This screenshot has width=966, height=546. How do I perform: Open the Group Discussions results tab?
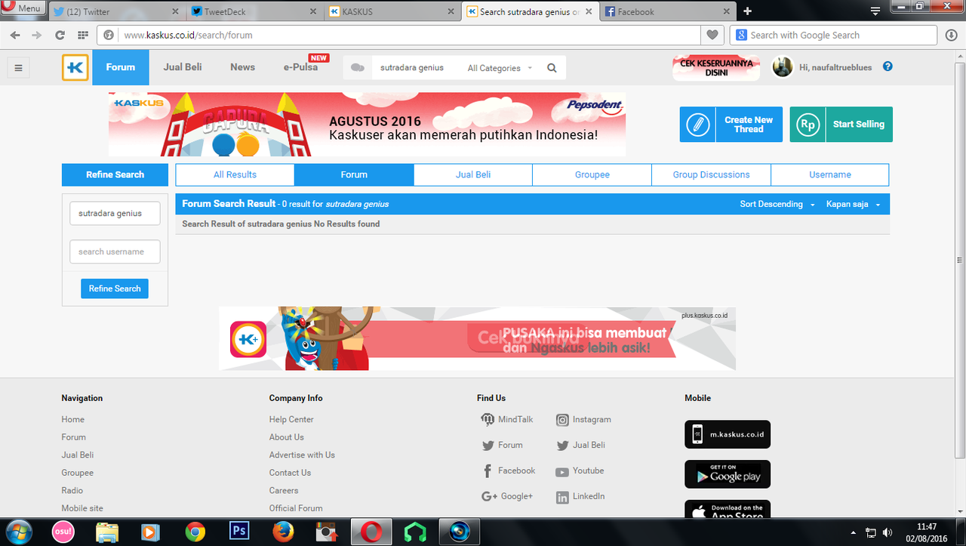pyautogui.click(x=711, y=174)
